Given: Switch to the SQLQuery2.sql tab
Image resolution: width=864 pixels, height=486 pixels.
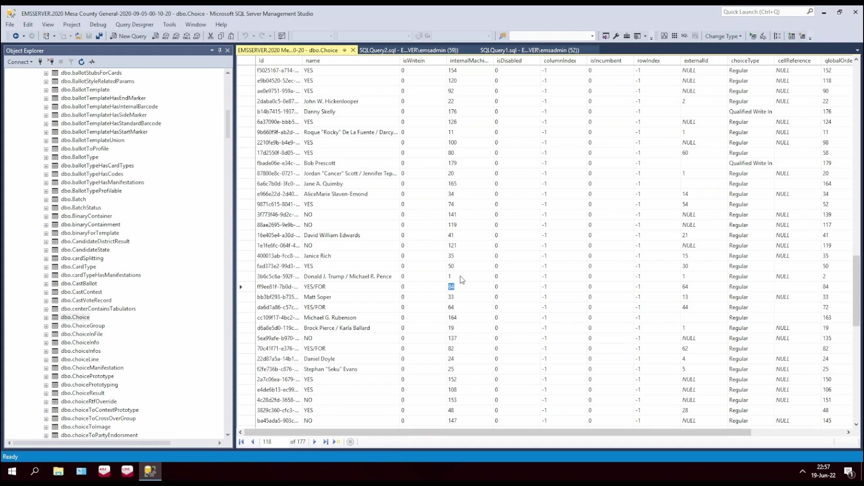Looking at the screenshot, I should tap(409, 50).
